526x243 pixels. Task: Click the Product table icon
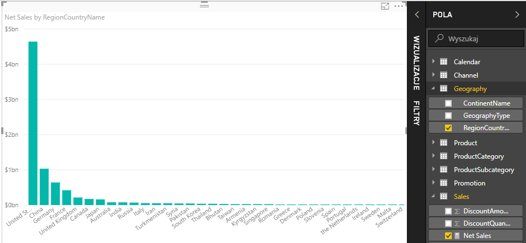(443, 142)
